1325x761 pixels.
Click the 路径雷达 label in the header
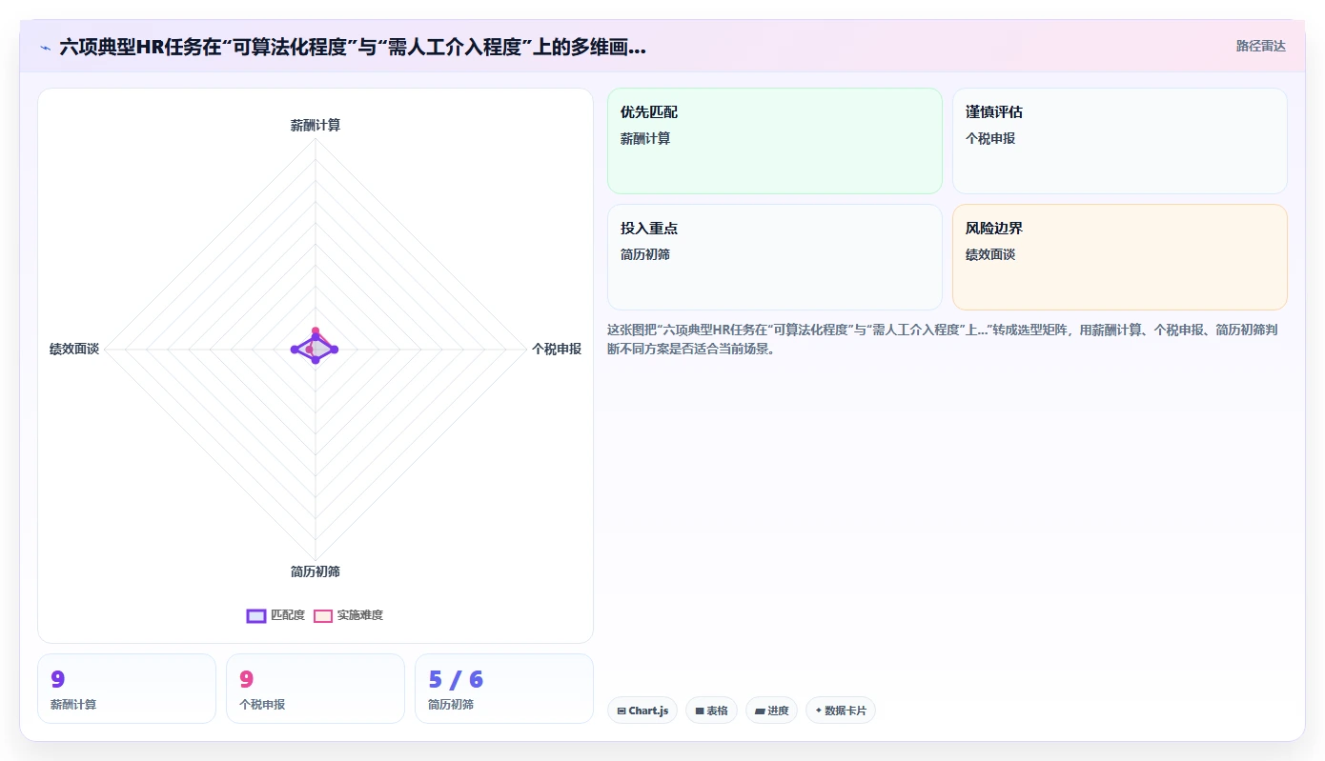[1261, 46]
